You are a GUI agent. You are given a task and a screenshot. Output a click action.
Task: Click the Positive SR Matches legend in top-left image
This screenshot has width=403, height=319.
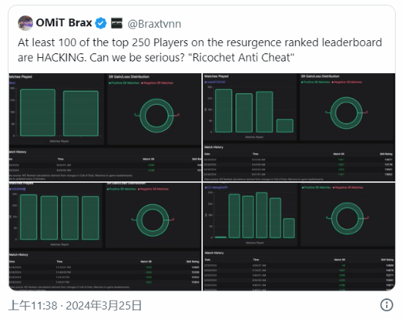click(124, 83)
